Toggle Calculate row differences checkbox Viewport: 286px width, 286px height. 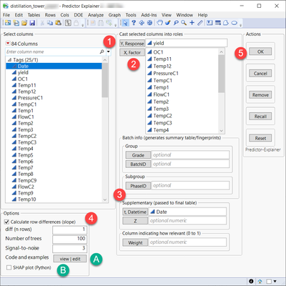point(6,222)
